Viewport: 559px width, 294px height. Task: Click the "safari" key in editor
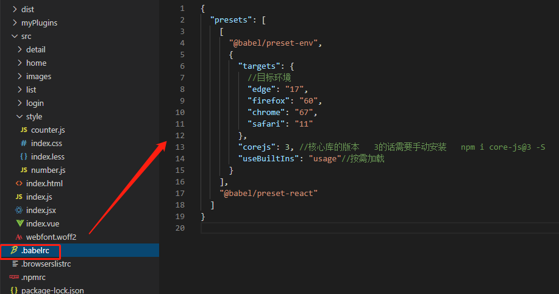266,124
